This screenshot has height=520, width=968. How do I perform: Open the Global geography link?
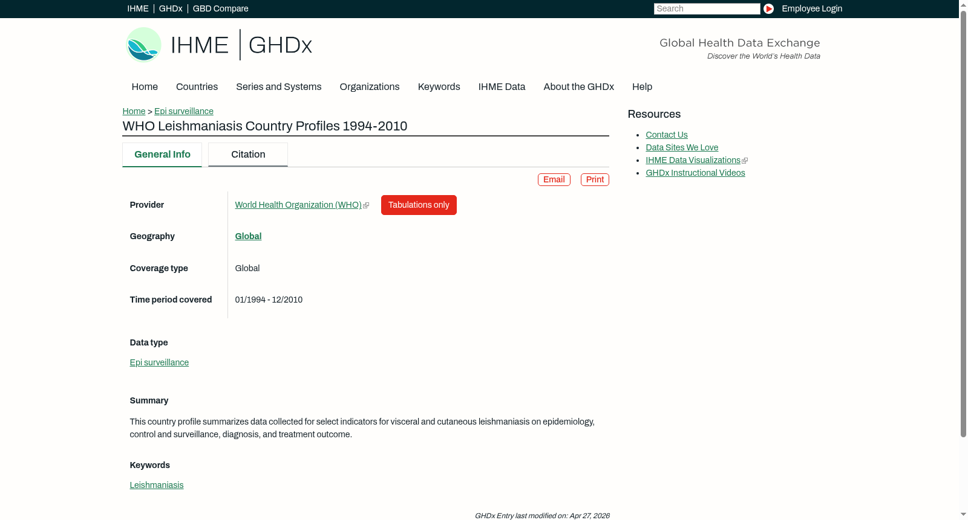[x=248, y=236]
